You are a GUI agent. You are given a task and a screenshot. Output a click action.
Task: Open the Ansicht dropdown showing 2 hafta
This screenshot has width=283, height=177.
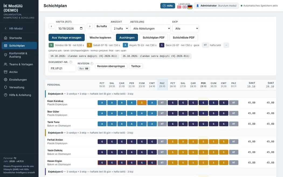click(120, 28)
